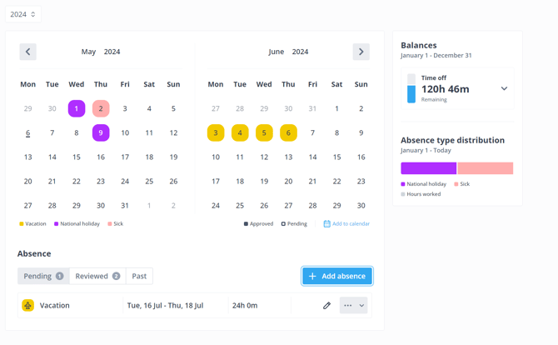Click the yellow Vacation plane icon
The width and height of the screenshot is (558, 345).
(x=27, y=306)
